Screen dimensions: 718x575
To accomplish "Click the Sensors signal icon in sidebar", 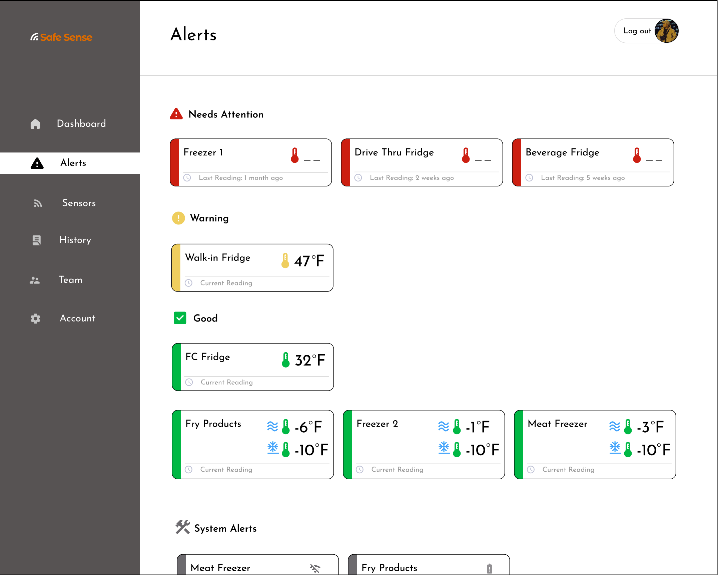I will (x=38, y=203).
